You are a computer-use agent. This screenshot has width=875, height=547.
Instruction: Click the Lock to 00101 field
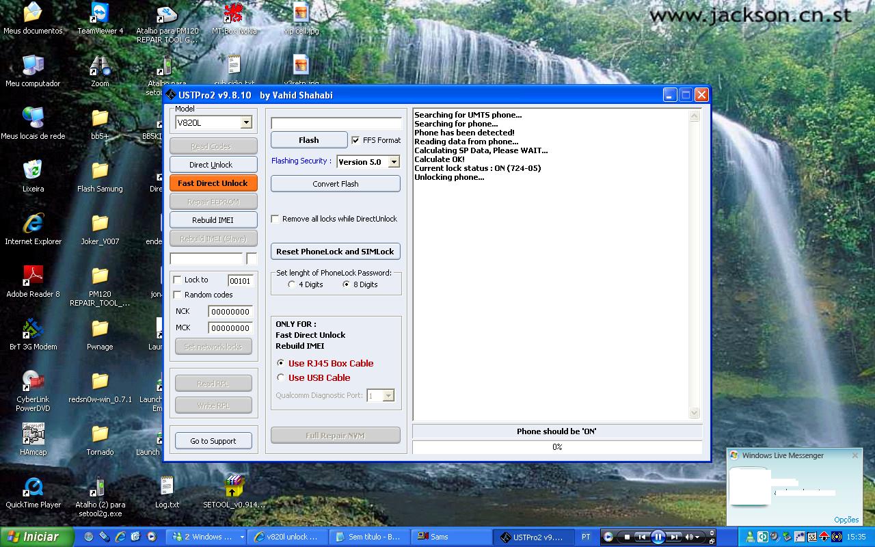click(x=240, y=280)
